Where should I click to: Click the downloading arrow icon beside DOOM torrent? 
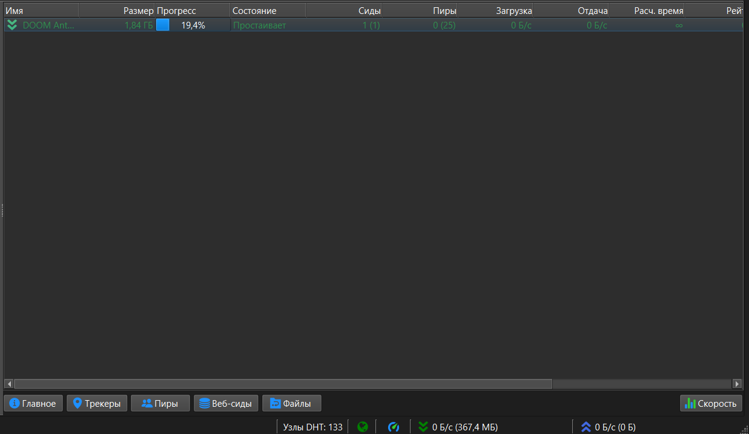[x=12, y=25]
